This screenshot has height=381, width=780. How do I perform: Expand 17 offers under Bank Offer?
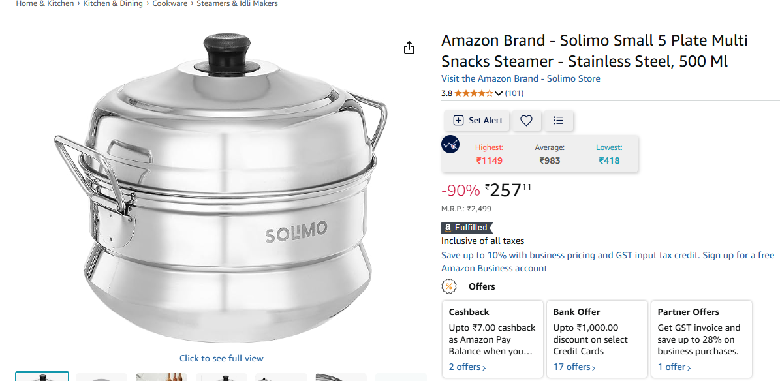tap(574, 367)
